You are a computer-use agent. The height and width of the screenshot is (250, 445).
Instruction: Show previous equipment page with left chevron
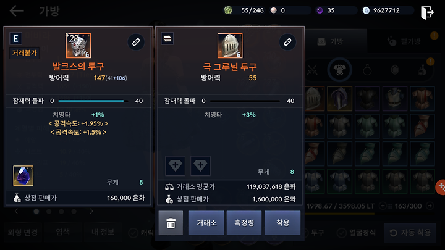click(x=16, y=211)
